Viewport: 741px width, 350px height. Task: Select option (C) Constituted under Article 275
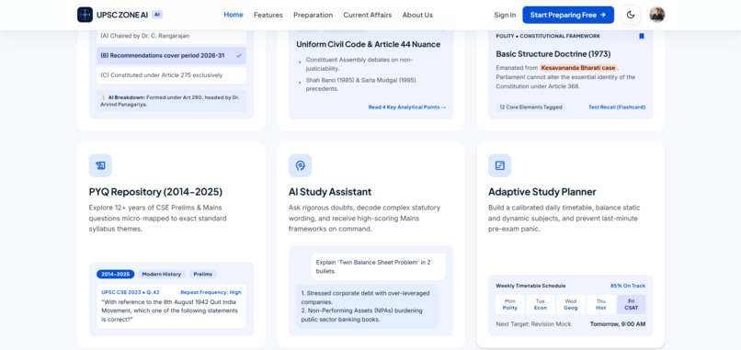(x=171, y=75)
